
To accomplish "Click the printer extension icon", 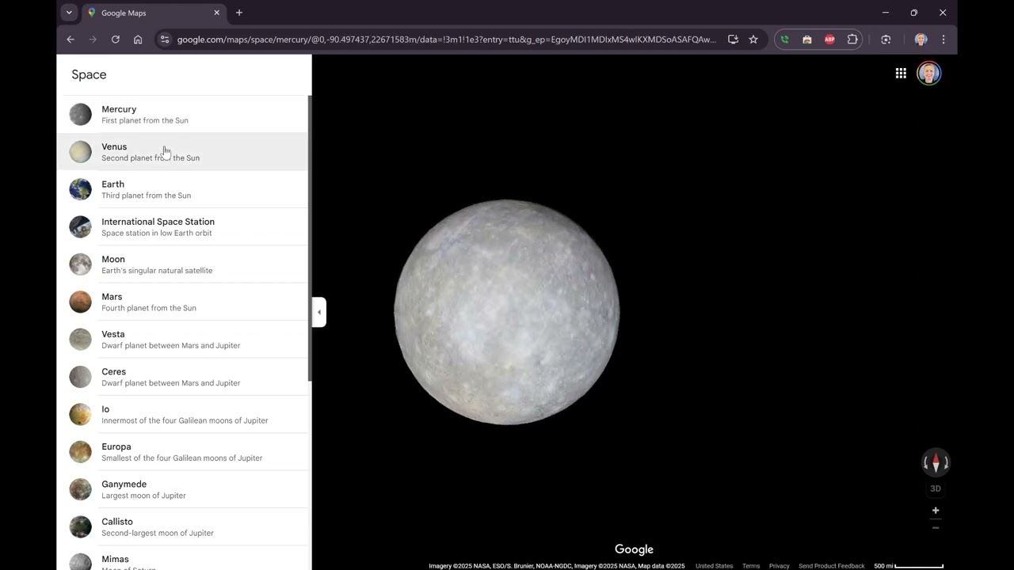I will (807, 40).
